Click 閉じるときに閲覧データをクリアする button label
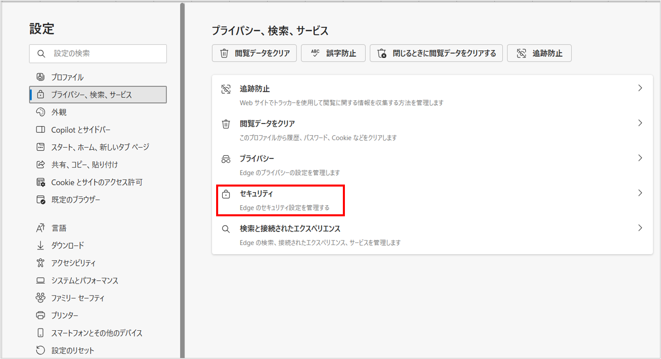661x359 pixels. pyautogui.click(x=444, y=53)
